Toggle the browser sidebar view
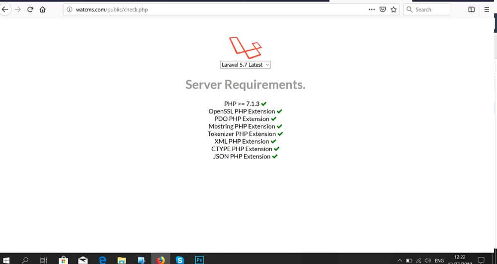Image resolution: width=497 pixels, height=264 pixels. pos(471,9)
